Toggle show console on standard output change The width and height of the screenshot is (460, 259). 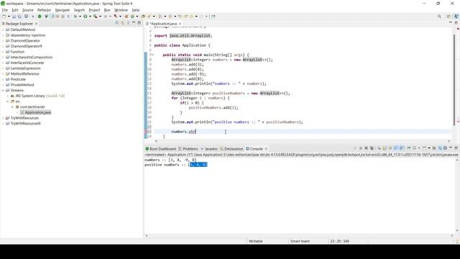pyautogui.click(x=396, y=148)
